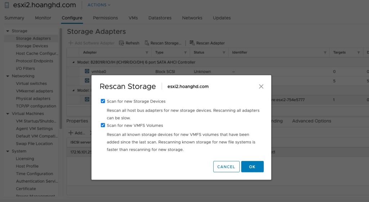Open Physical adapters settings

point(33,99)
